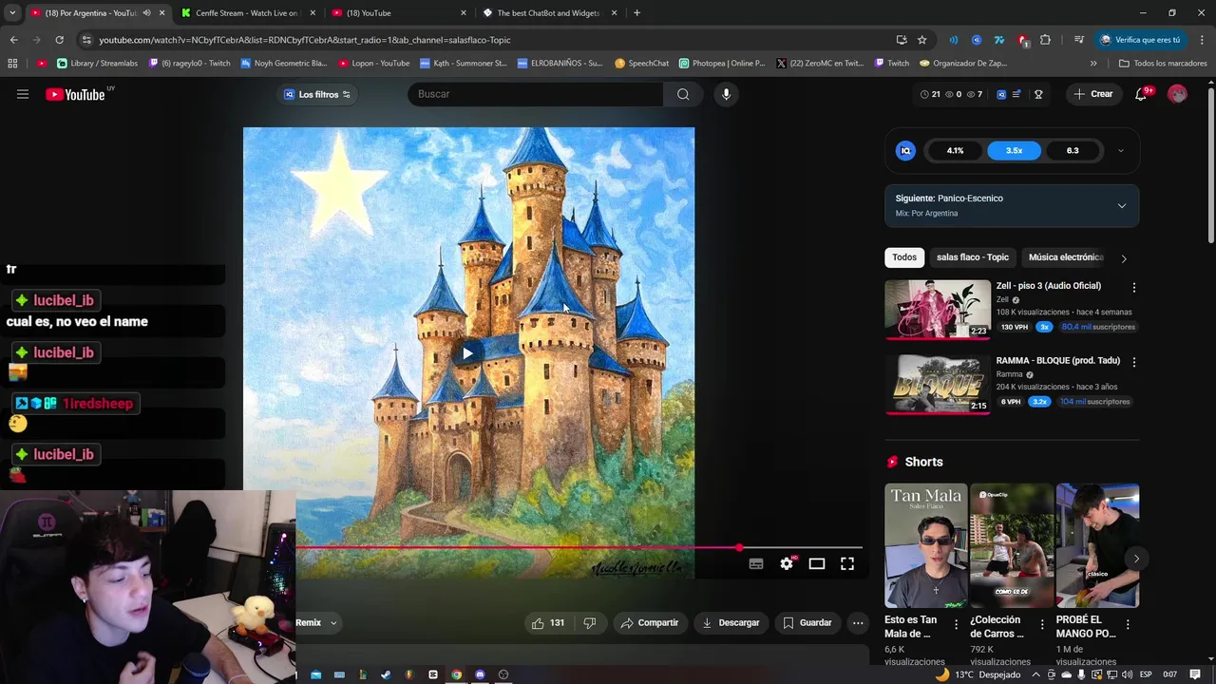Select the salas flaco - Topic chip

pyautogui.click(x=972, y=257)
